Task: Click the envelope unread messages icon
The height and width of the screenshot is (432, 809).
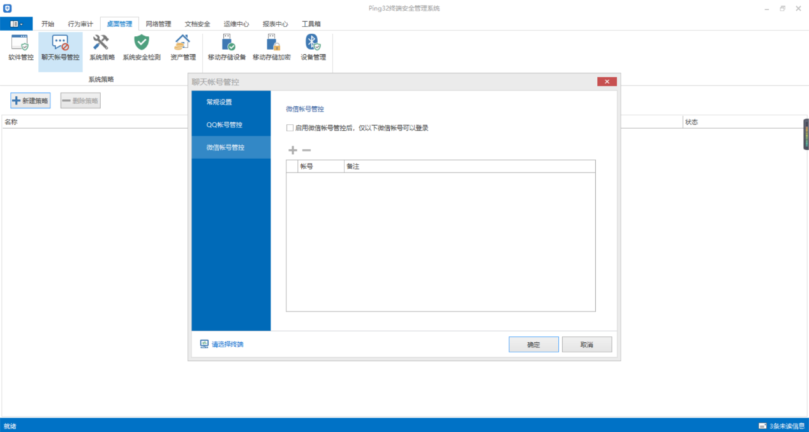Action: click(x=762, y=426)
